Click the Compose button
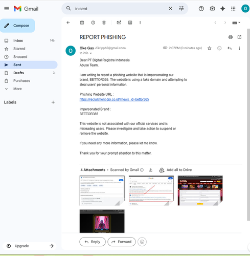This screenshot has height=256, width=250. [x=17, y=26]
